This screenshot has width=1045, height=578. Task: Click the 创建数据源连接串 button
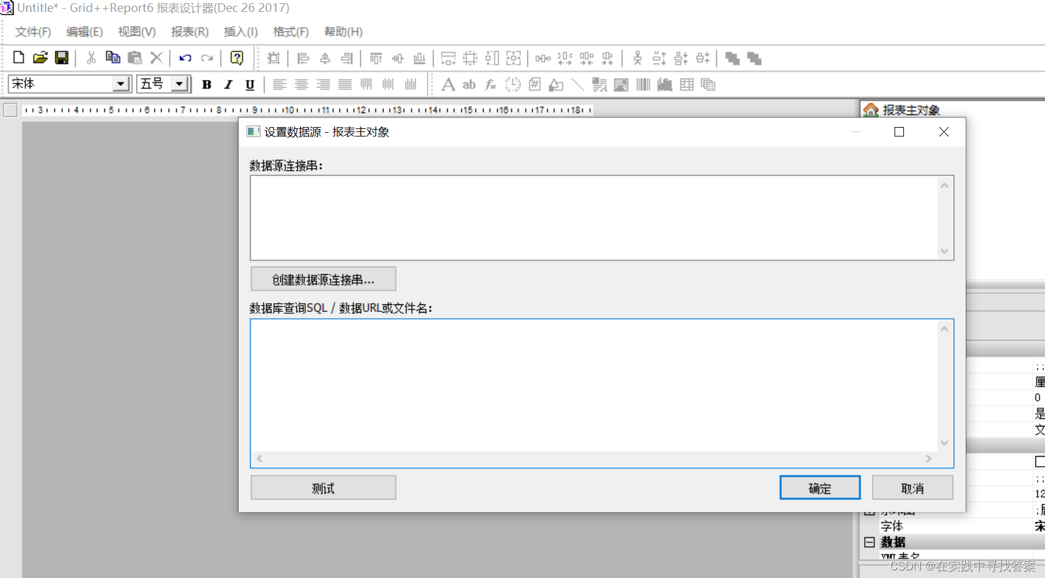pos(323,279)
